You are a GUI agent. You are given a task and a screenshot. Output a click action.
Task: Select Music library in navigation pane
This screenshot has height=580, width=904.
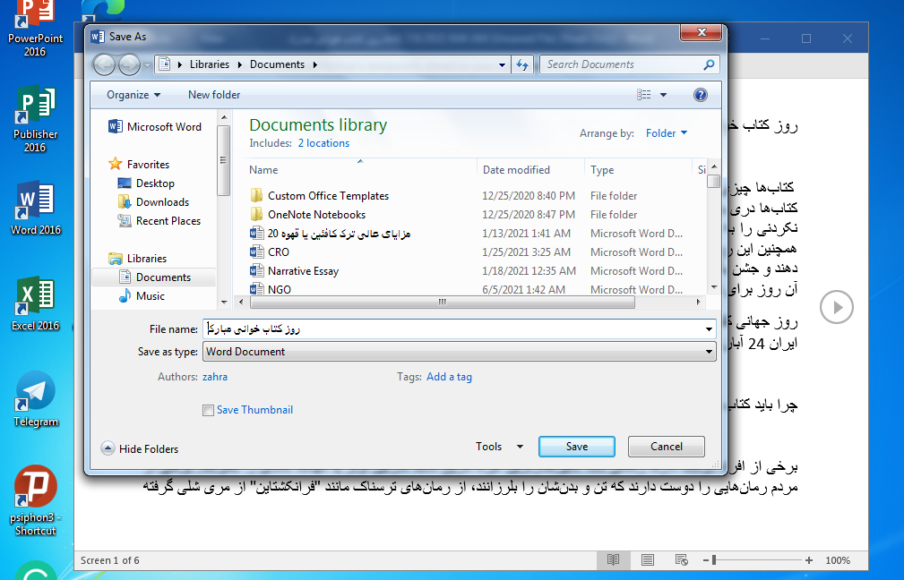(x=142, y=296)
